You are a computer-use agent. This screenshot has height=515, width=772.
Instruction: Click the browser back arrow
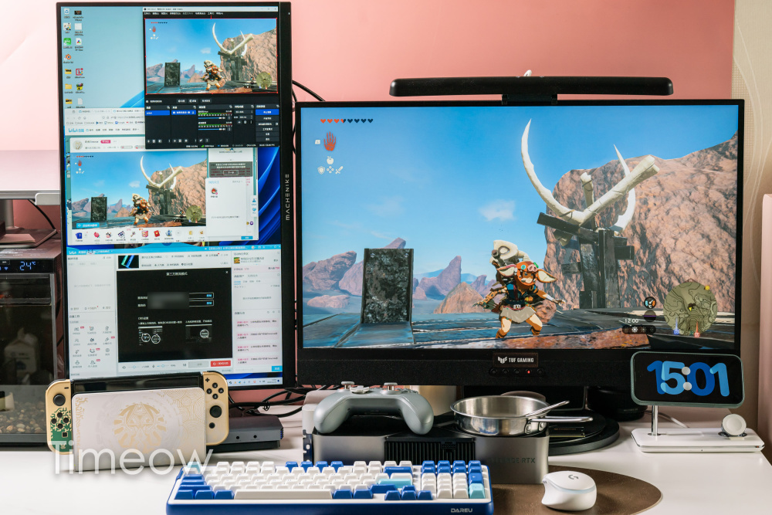tap(68, 118)
